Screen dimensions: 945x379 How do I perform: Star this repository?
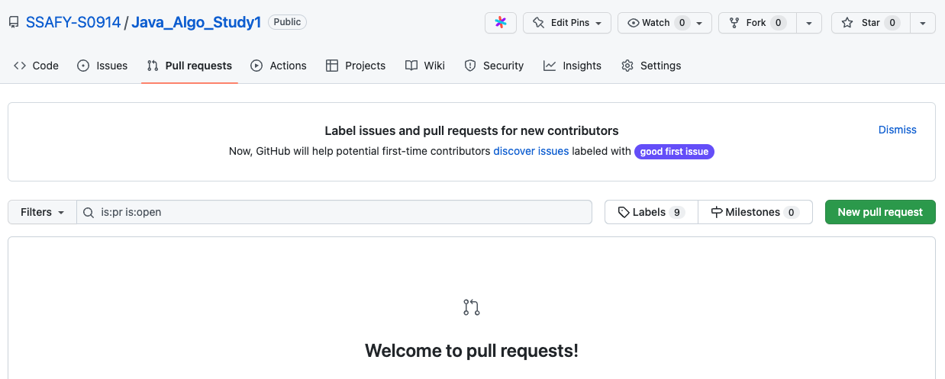tap(871, 23)
